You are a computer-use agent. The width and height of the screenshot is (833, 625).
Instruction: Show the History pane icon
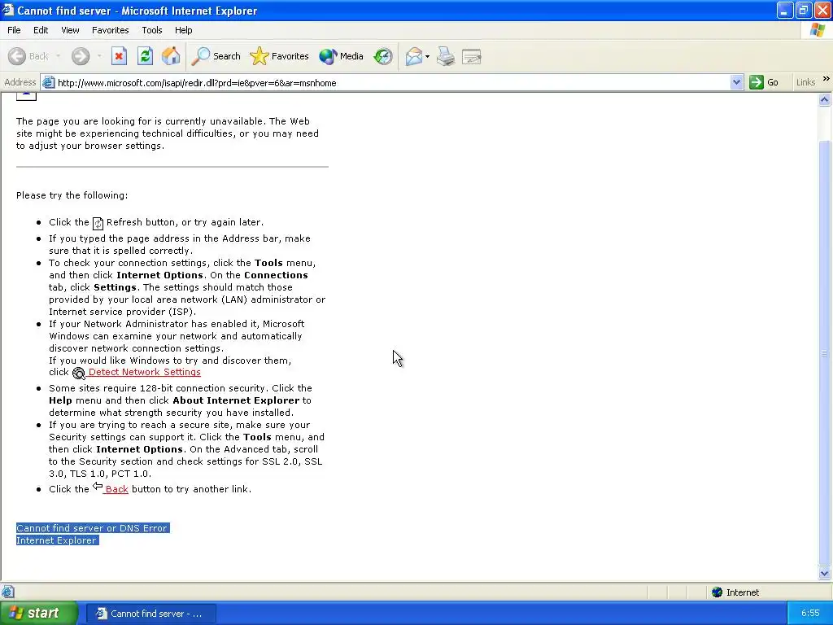(382, 56)
